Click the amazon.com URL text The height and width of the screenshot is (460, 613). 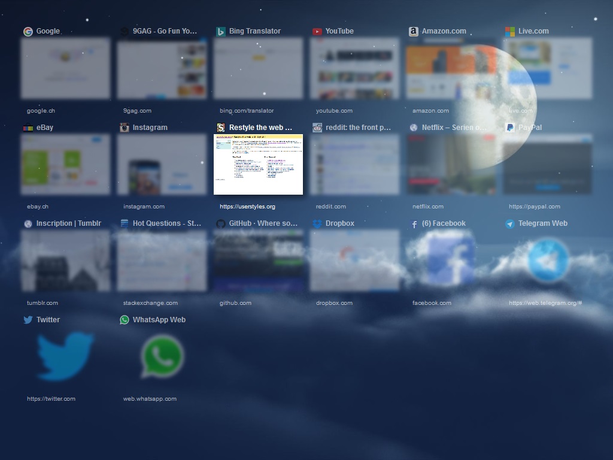(431, 111)
